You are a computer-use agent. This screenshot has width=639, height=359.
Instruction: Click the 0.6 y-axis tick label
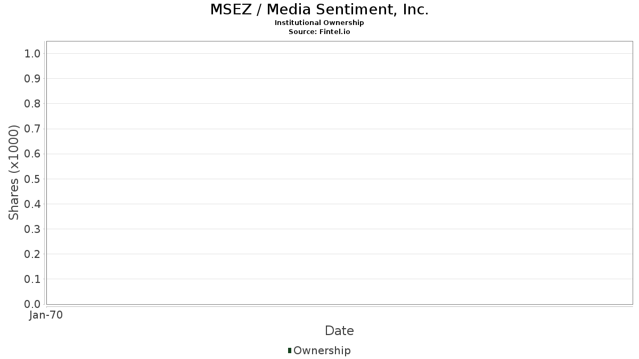click(32, 154)
